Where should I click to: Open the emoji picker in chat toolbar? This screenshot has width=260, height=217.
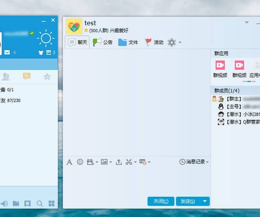click(x=80, y=162)
